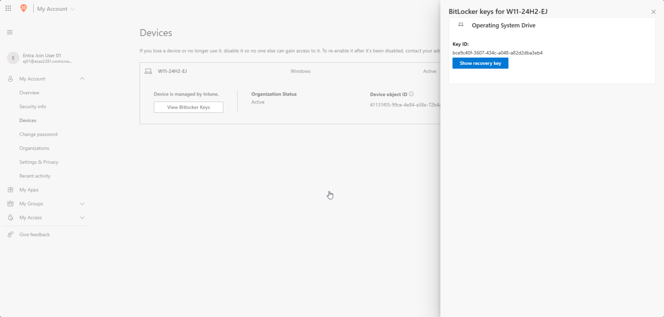Click the My Access lock icon
The image size is (664, 317).
click(x=10, y=217)
